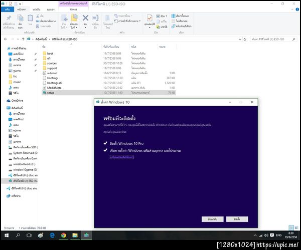Click the Invert selection icon
Screen dimensions: 301x250
174,26
